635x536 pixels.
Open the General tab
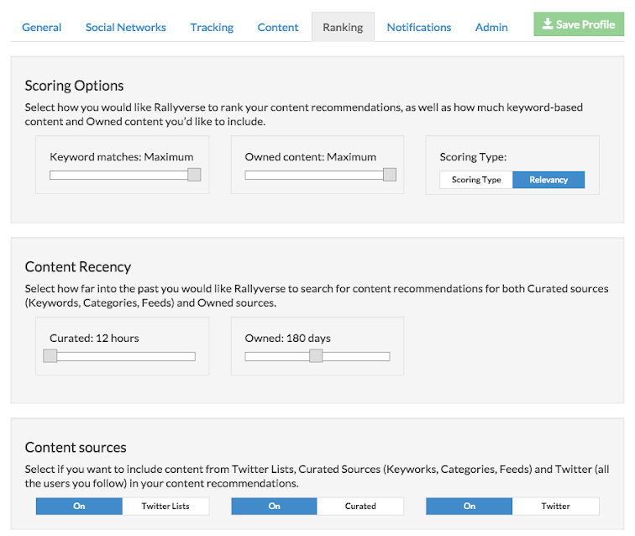(x=42, y=27)
